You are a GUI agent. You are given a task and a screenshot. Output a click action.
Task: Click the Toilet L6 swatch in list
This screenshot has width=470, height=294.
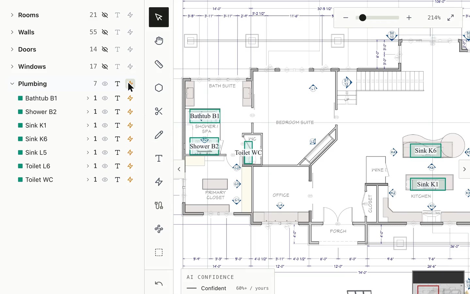[20, 166]
